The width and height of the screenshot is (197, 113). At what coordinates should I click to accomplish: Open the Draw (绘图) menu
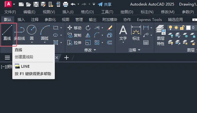[127, 12]
